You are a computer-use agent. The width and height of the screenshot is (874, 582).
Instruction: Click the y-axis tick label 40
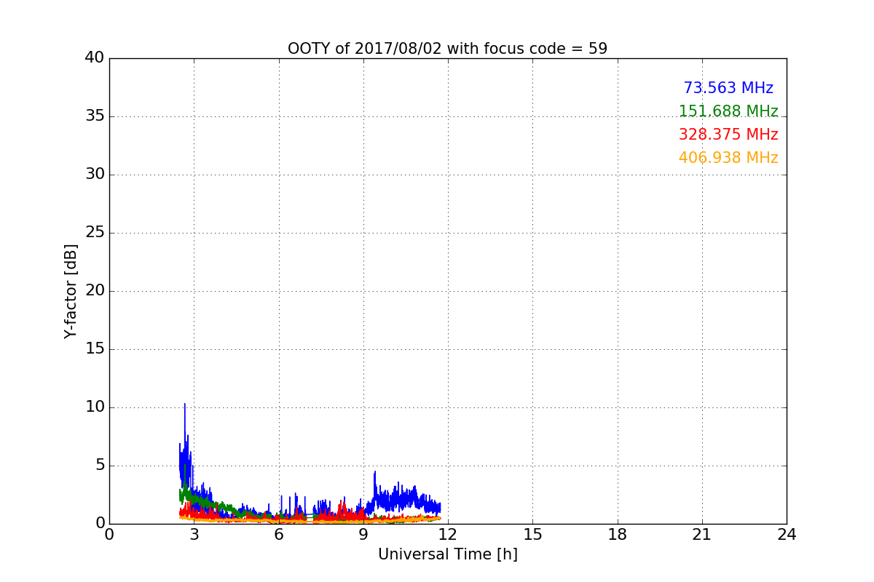95,58
